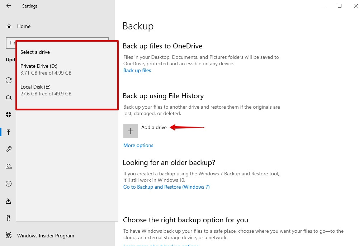Open the More options link
The image size is (364, 246).
tap(138, 145)
